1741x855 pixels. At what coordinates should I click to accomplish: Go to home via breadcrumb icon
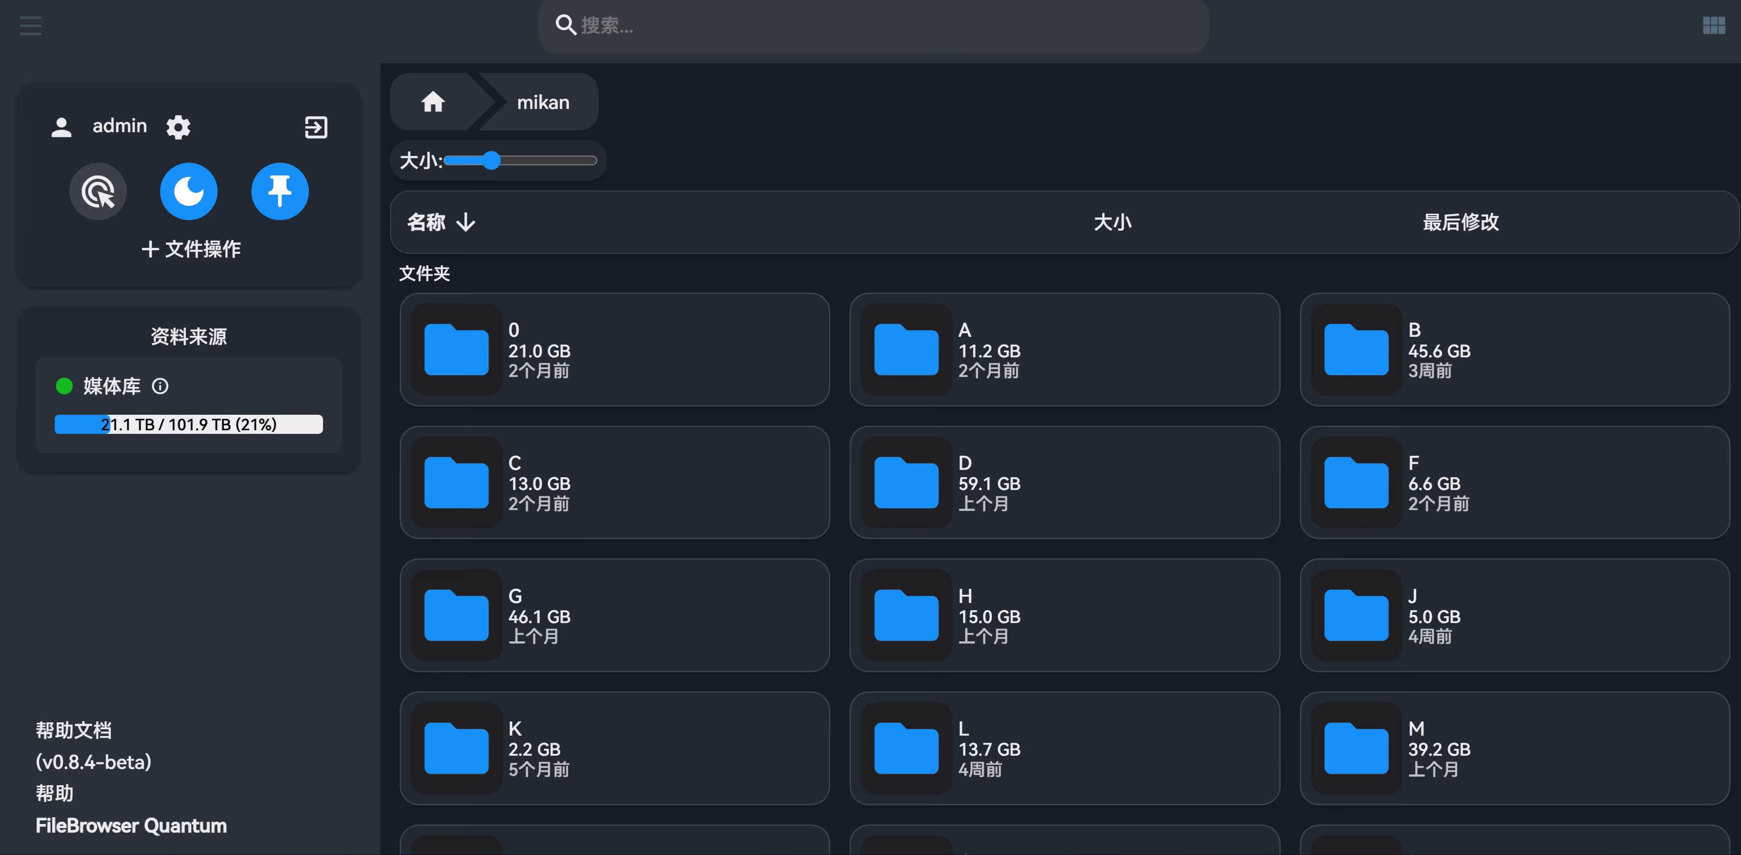pyautogui.click(x=433, y=102)
